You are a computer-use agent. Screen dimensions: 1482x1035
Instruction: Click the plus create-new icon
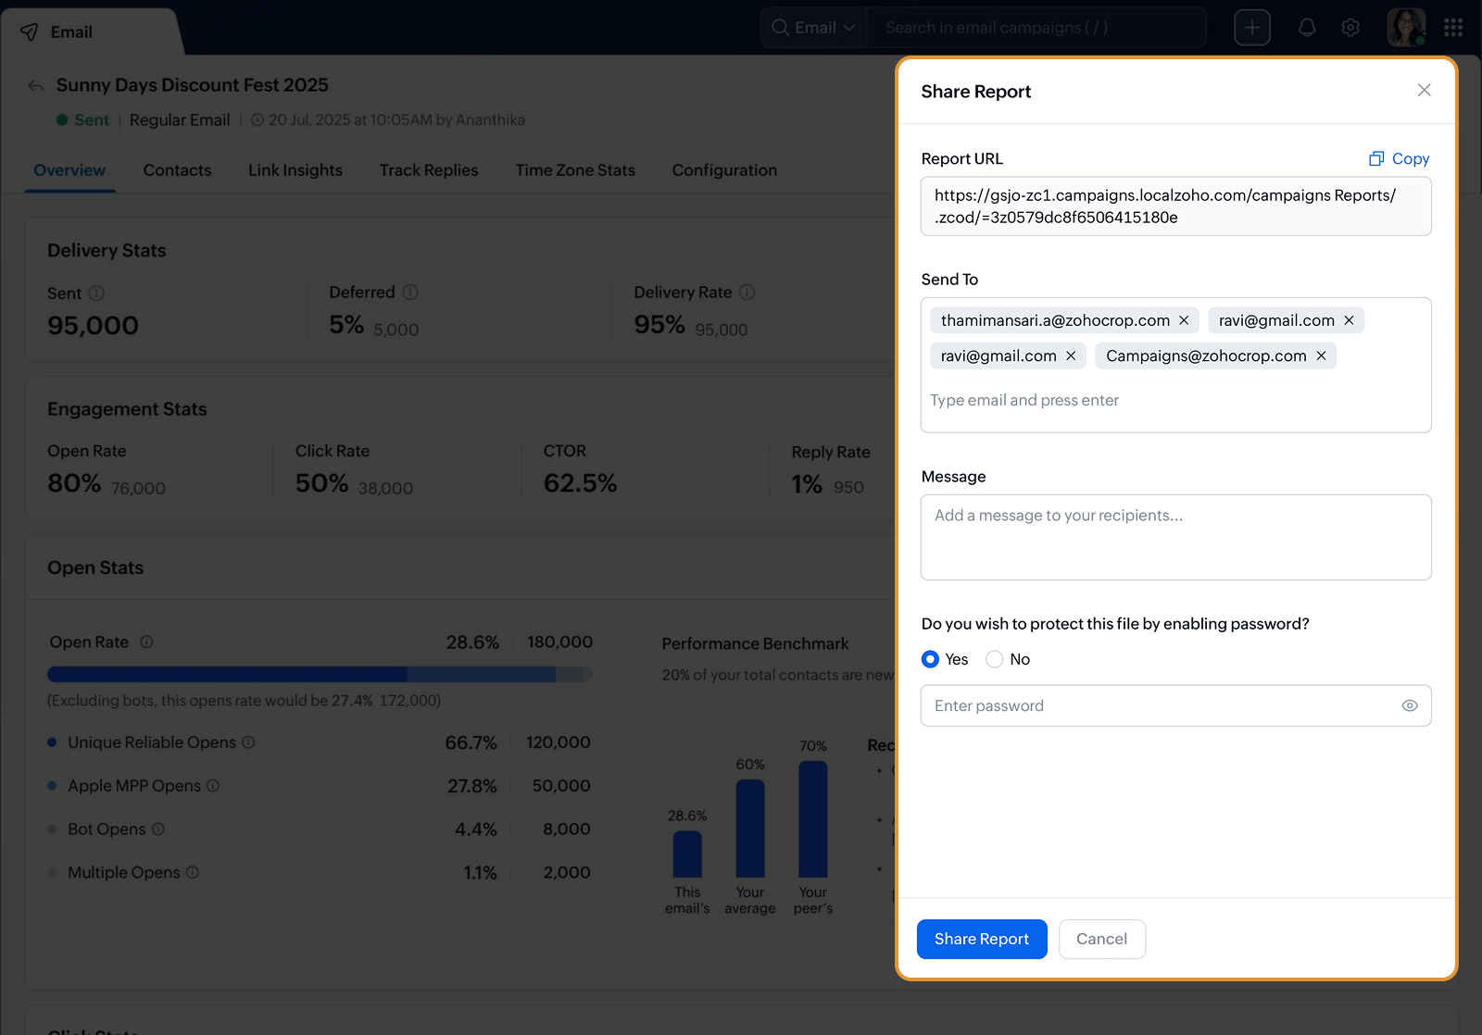click(1252, 28)
